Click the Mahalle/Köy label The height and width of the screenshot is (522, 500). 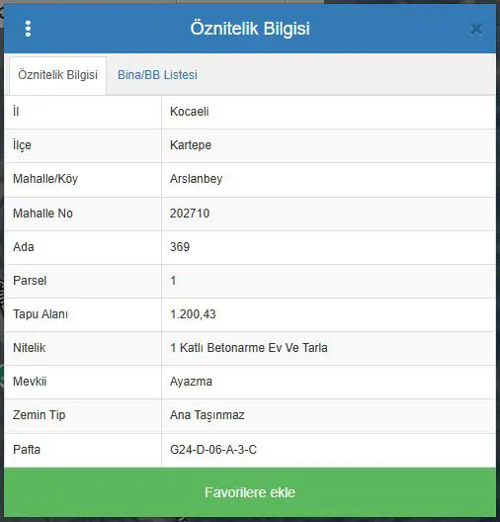click(45, 179)
